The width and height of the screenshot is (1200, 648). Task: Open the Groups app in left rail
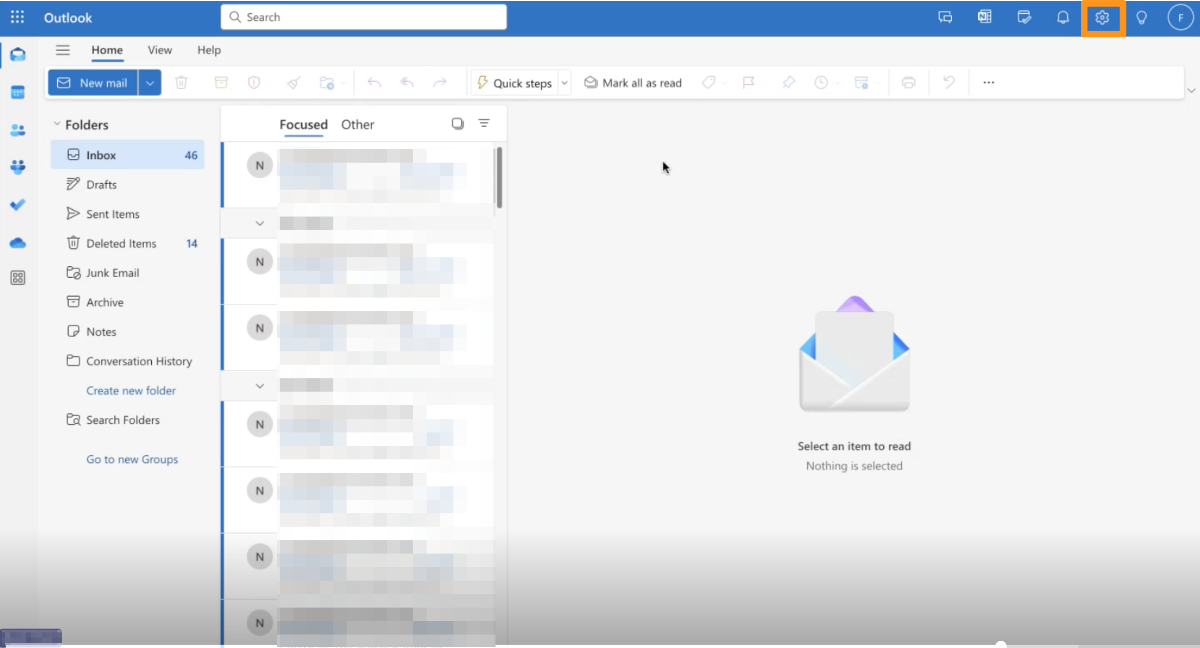[17, 167]
